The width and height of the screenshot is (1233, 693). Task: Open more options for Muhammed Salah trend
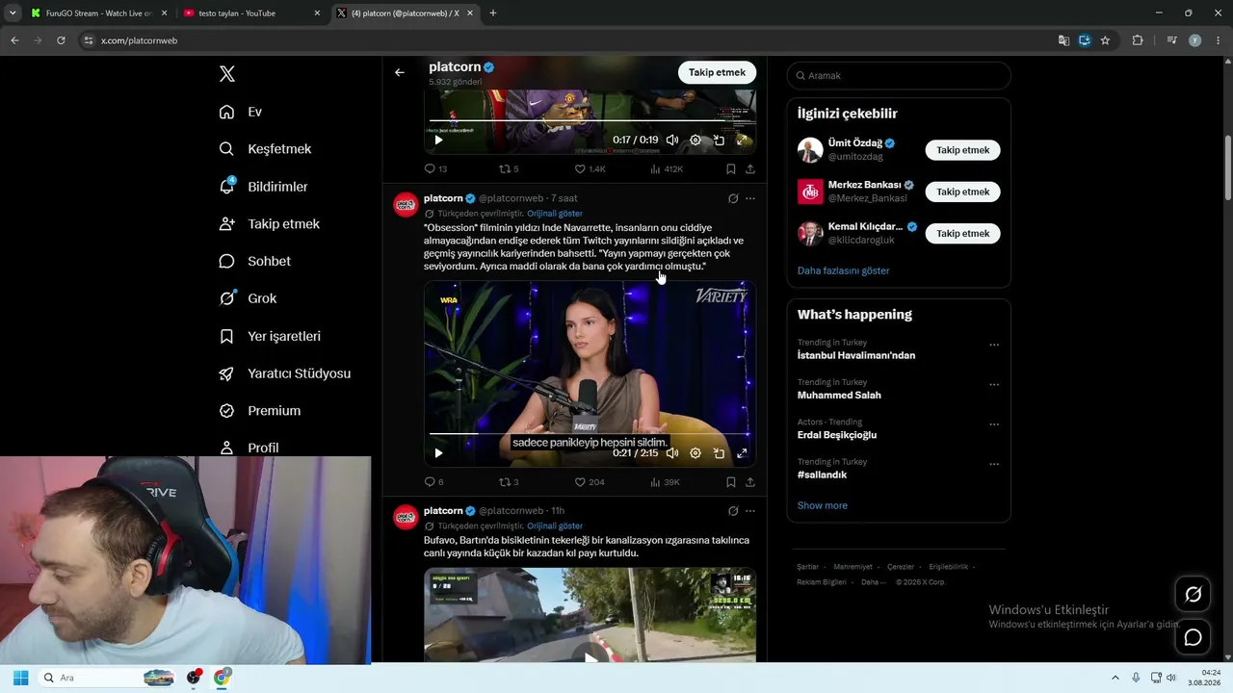(994, 385)
